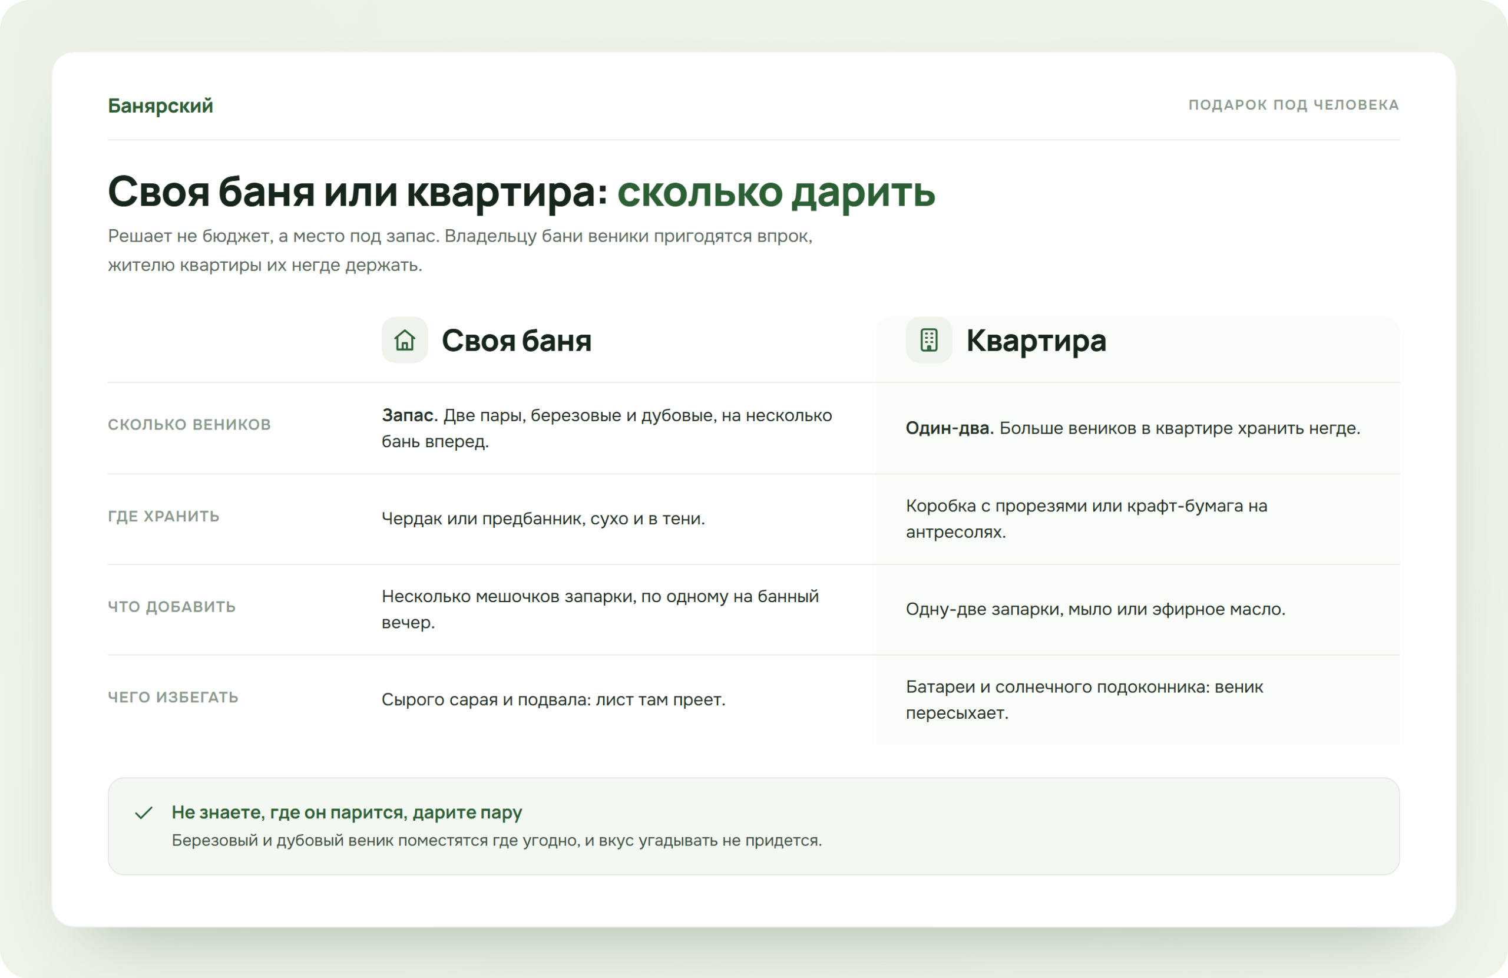Image resolution: width=1508 pixels, height=978 pixels.
Task: Click the cell Чердак или предбанник
Action: [543, 518]
